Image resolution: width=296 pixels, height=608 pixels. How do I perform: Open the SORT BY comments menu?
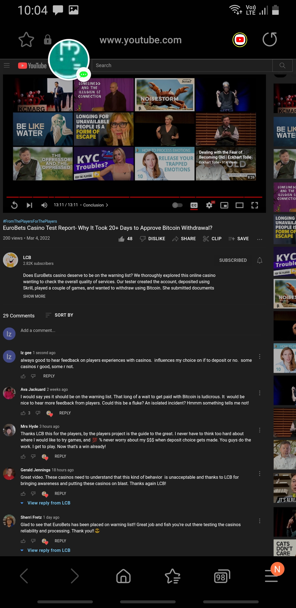[59, 315]
